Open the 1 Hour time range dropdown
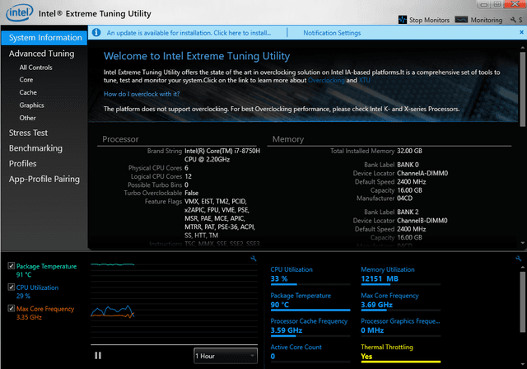Viewport: 527px width, 369px height. (226, 356)
